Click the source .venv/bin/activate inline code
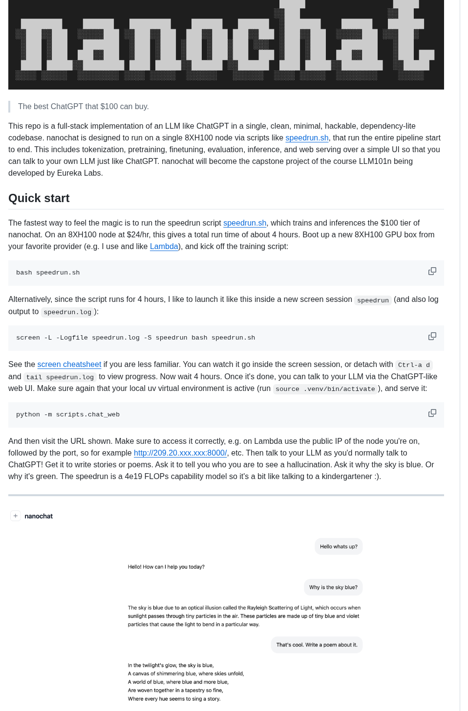 (325, 389)
